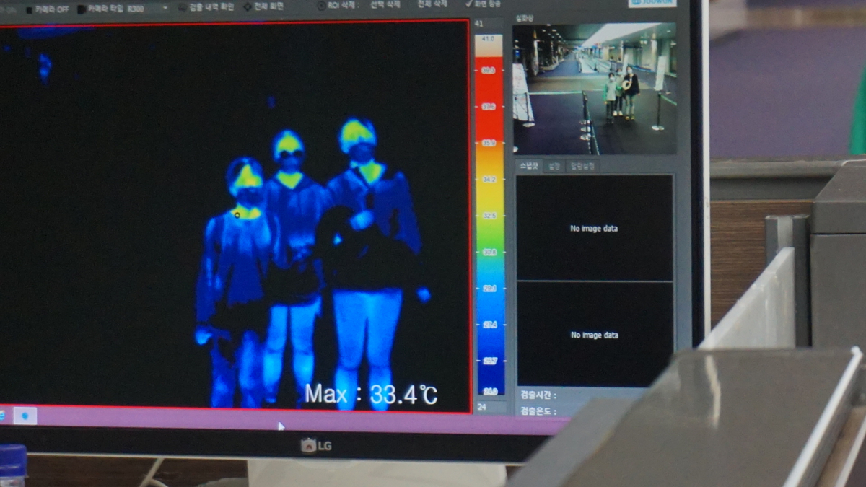This screenshot has width=866, height=487.
Task: Click the 실화상 real image panel label
Action: pos(524,17)
